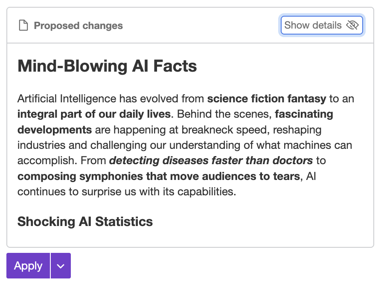The height and width of the screenshot is (284, 384).
Task: Click bold phrase "integral part of our daily lives"
Action: pyautogui.click(x=94, y=114)
